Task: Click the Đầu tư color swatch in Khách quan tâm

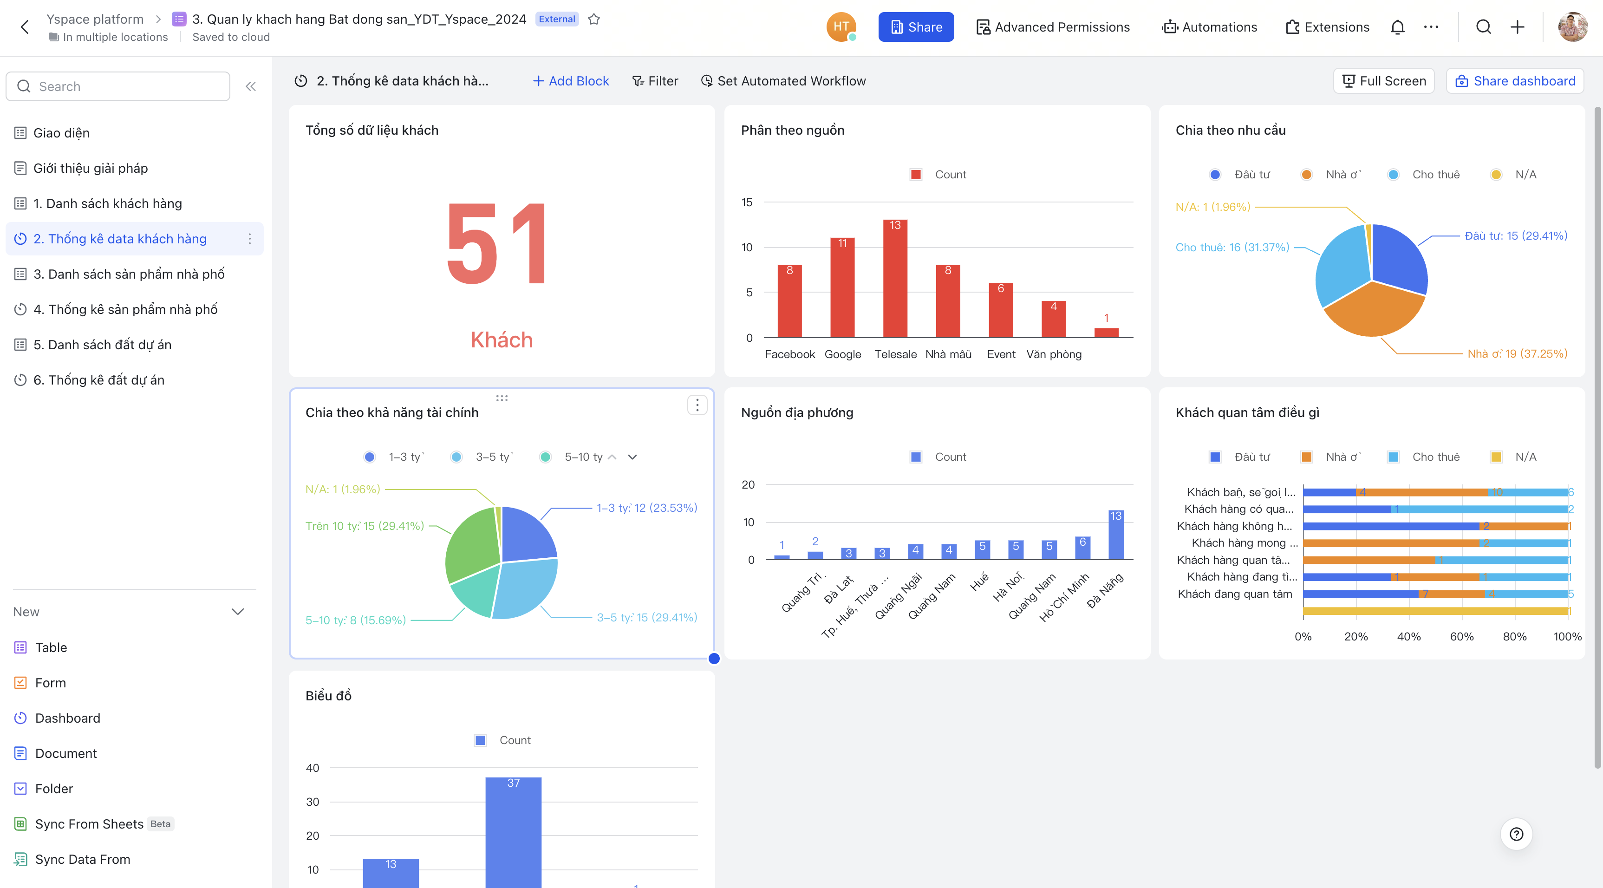Action: [x=1215, y=457]
